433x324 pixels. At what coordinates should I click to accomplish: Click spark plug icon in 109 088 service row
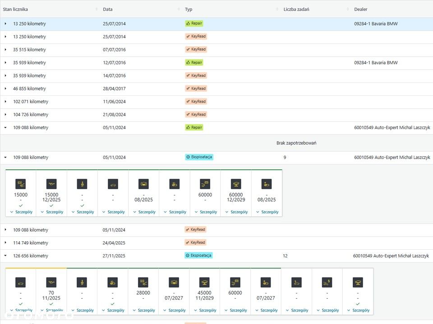[82, 184]
